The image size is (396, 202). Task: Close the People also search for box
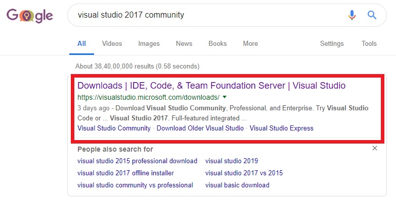tap(375, 148)
